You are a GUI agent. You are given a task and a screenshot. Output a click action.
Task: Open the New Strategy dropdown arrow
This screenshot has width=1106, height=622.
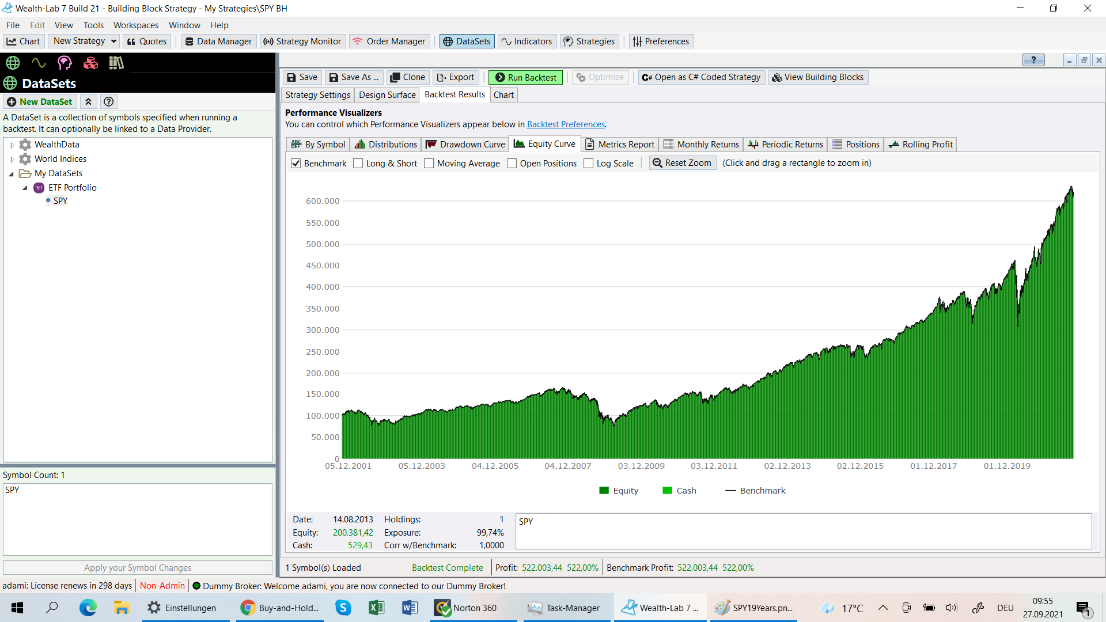point(113,41)
